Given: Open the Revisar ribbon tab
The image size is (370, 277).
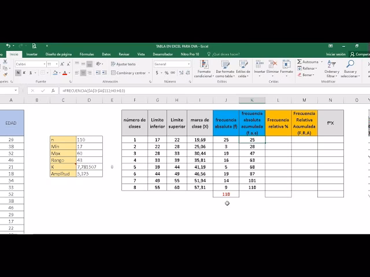Looking at the screenshot, I should (x=124, y=54).
